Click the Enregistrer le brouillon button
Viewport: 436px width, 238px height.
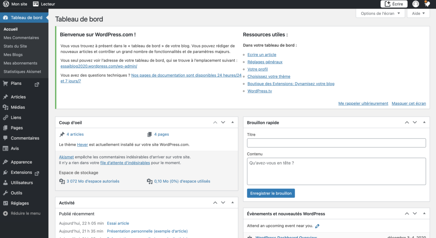coord(271,193)
